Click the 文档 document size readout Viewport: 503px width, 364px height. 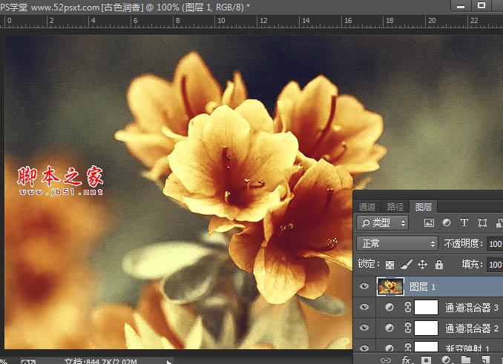pos(101,361)
